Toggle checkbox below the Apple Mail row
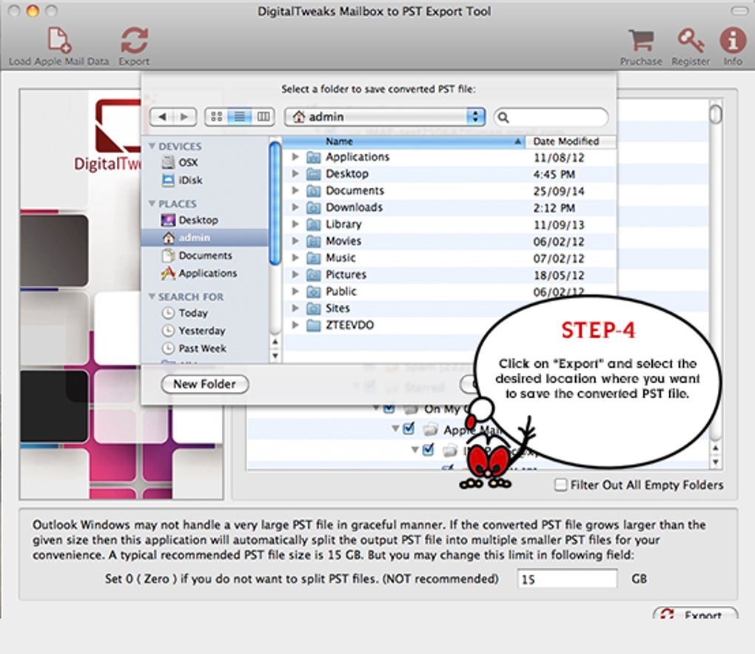Viewport: 755px width, 654px height. pos(428,450)
